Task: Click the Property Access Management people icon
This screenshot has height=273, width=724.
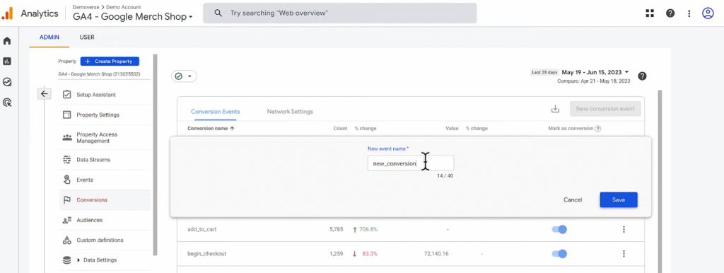Action: click(67, 138)
